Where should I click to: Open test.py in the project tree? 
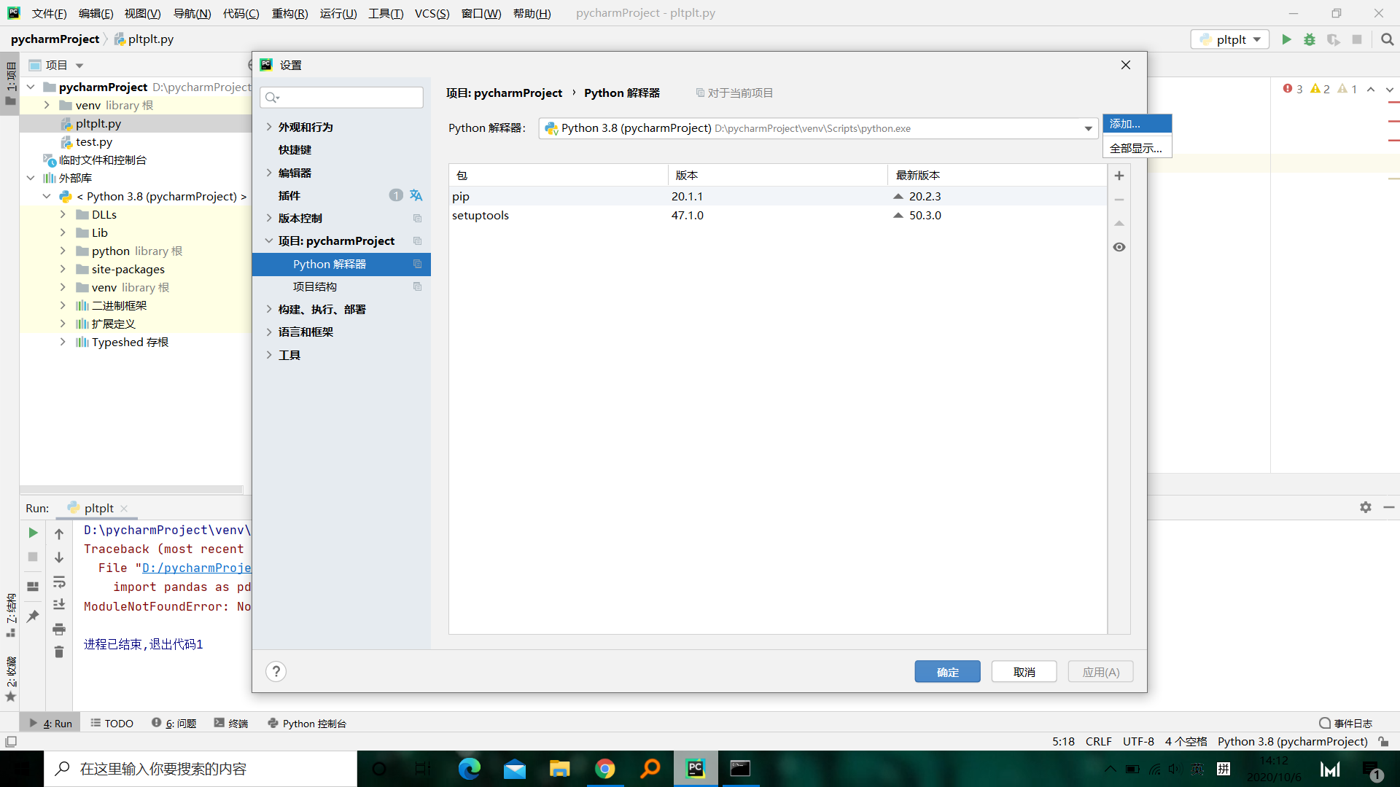pyautogui.click(x=94, y=141)
